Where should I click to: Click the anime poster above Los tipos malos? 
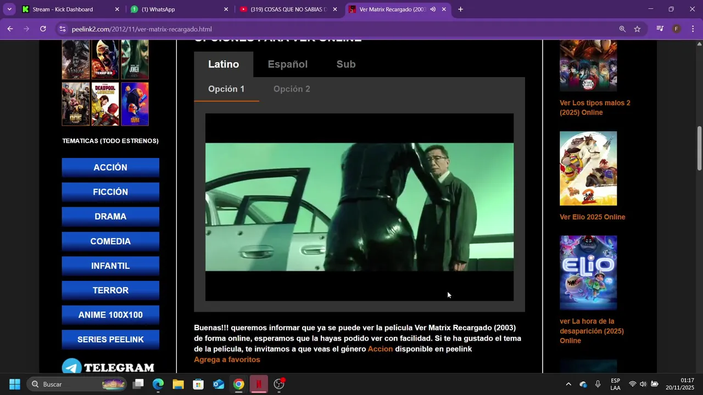pos(588,65)
